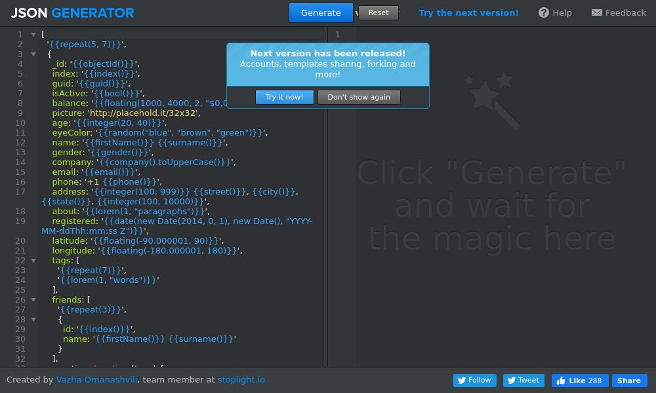This screenshot has height=393, width=656.
Task: Click the 'latitude' floating line
Action: (x=138, y=240)
